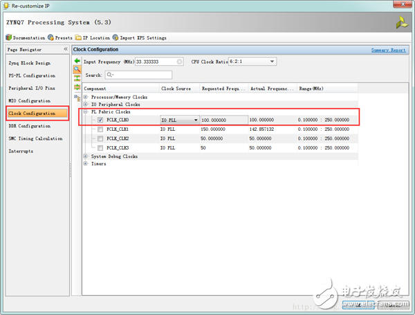Expand Processor/Memory Clocks tree node
Viewport: 415px width, 315px height.
click(x=86, y=97)
